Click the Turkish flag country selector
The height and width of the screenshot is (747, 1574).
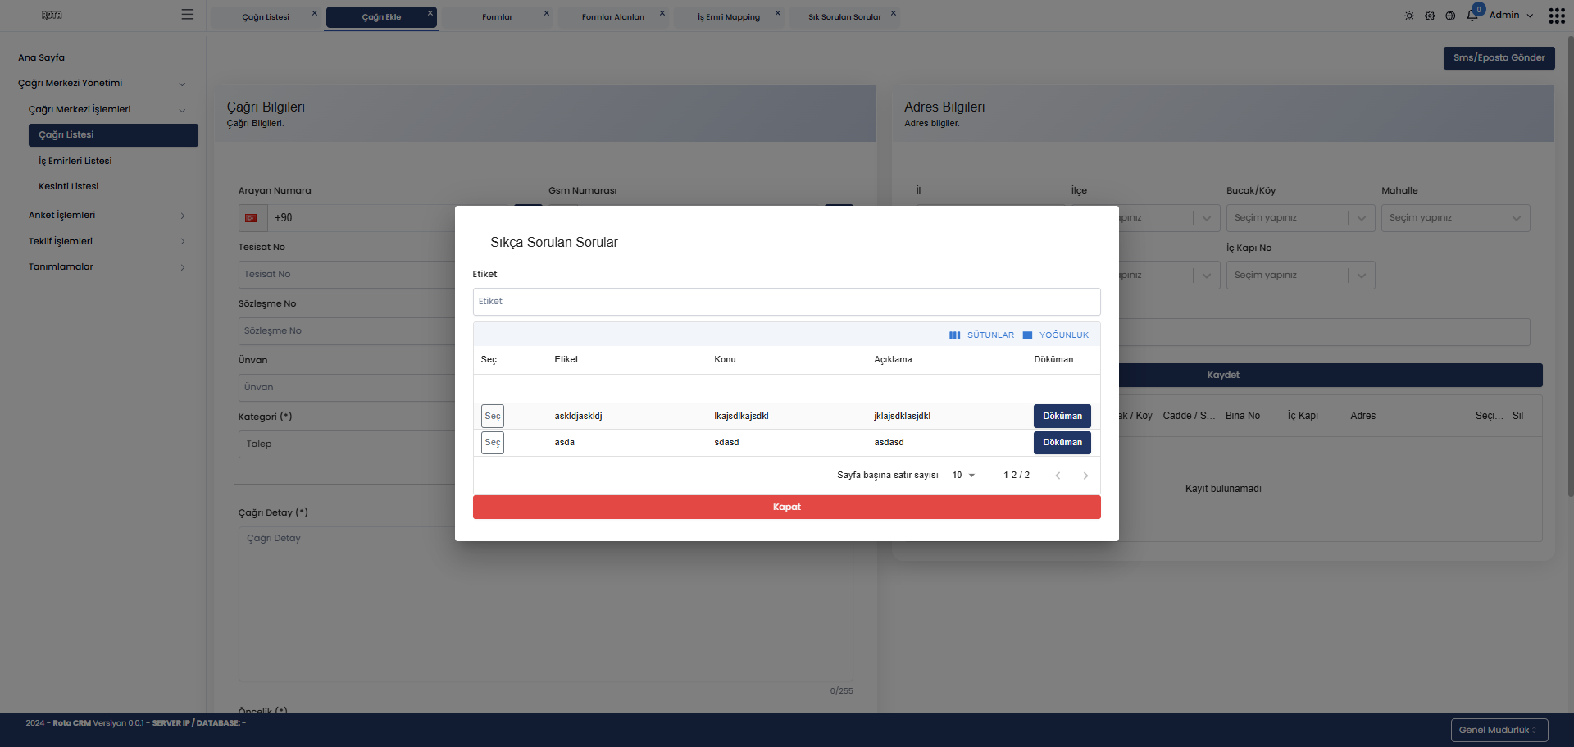coord(252,218)
